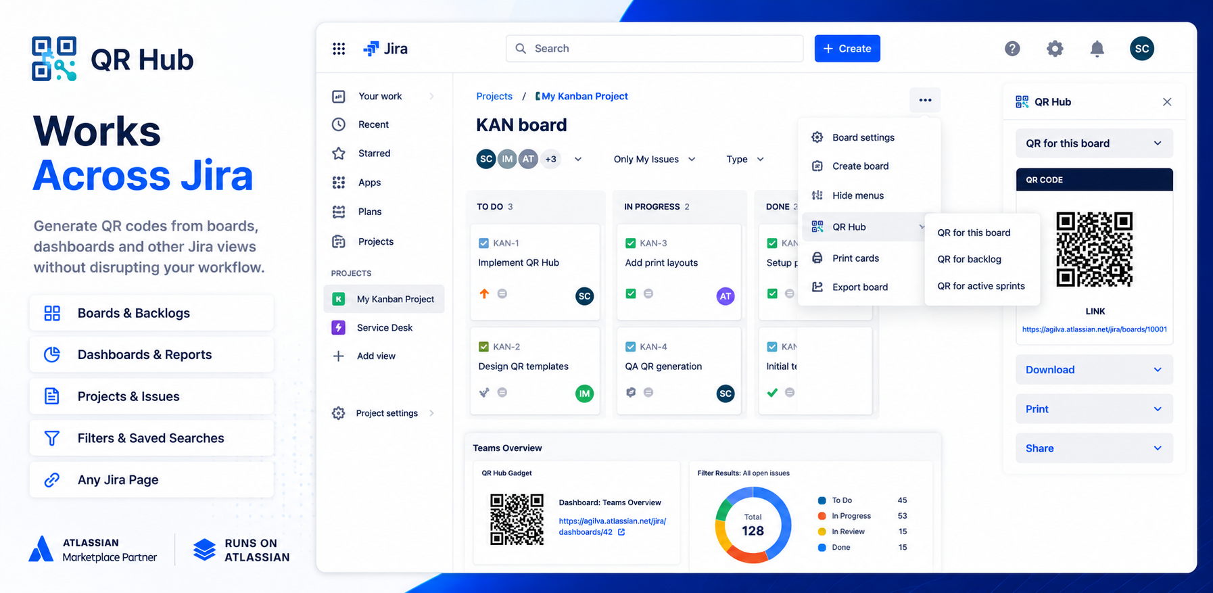Select the My Kanban Project K icon
This screenshot has height=593, width=1213.
[x=339, y=299]
